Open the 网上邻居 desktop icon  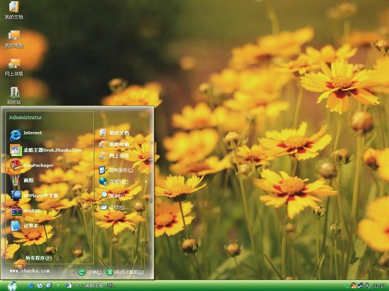14,67
